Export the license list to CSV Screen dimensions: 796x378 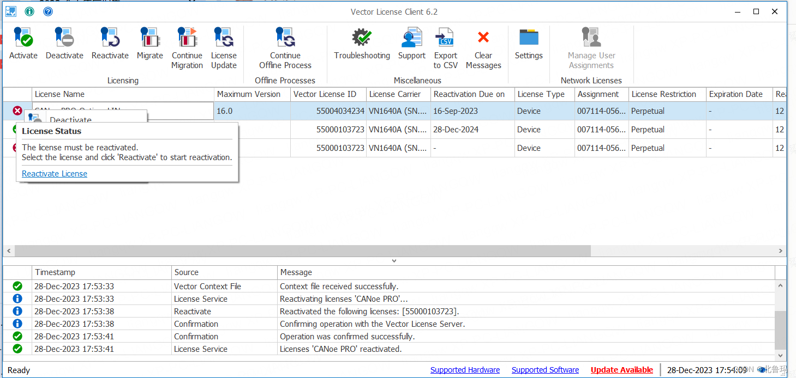click(x=445, y=42)
